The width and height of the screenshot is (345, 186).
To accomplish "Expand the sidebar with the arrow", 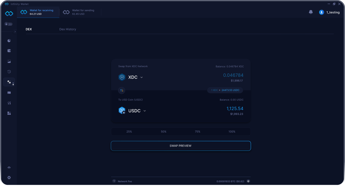I will click(x=15, y=32).
